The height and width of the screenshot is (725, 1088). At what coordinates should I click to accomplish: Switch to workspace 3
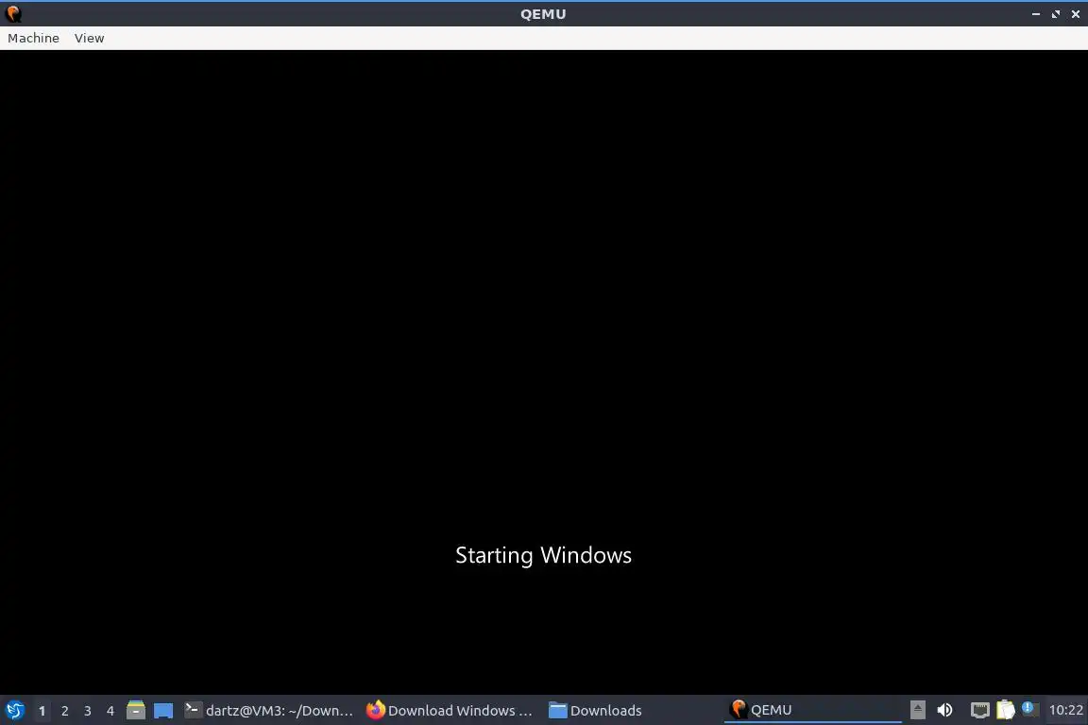(88, 711)
